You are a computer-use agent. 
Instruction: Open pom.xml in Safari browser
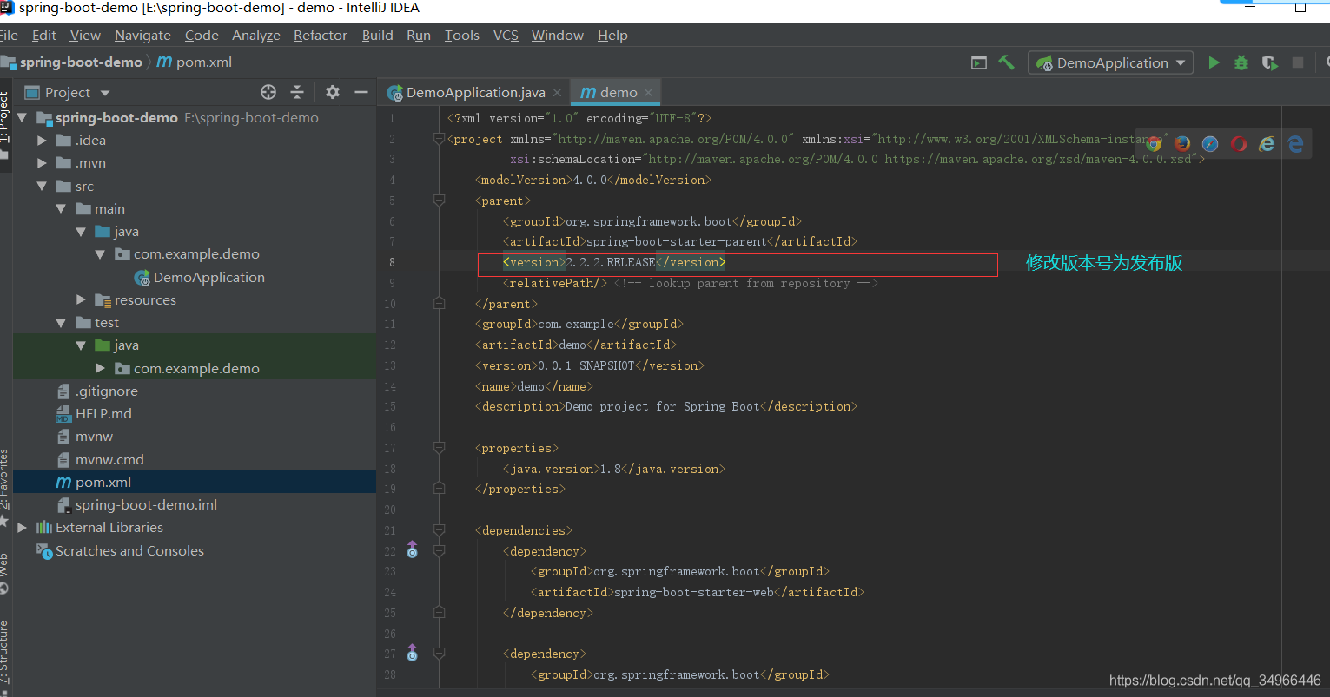1210,144
